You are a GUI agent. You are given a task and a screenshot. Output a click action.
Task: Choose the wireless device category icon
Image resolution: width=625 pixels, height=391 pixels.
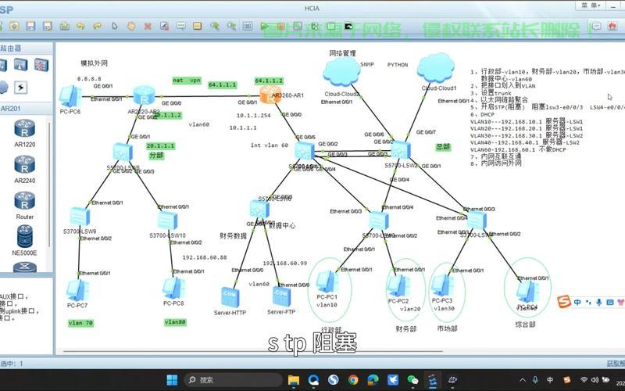click(21, 65)
